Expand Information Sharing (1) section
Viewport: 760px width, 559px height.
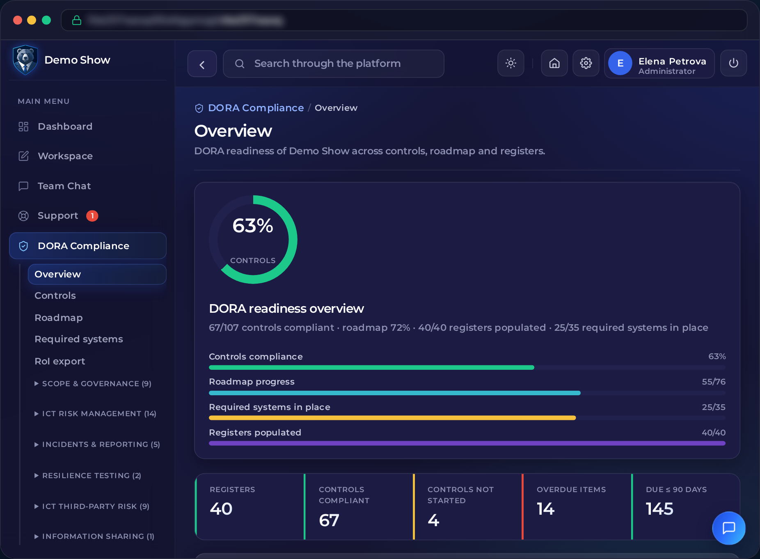94,536
